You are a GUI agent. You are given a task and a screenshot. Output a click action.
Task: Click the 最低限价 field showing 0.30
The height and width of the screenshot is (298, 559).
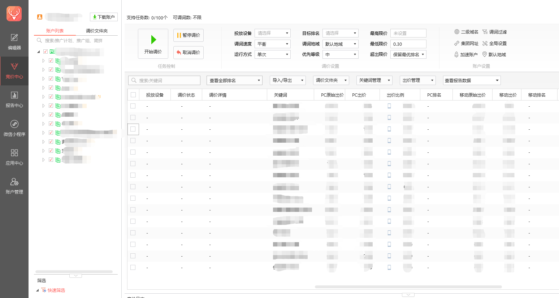click(x=408, y=44)
